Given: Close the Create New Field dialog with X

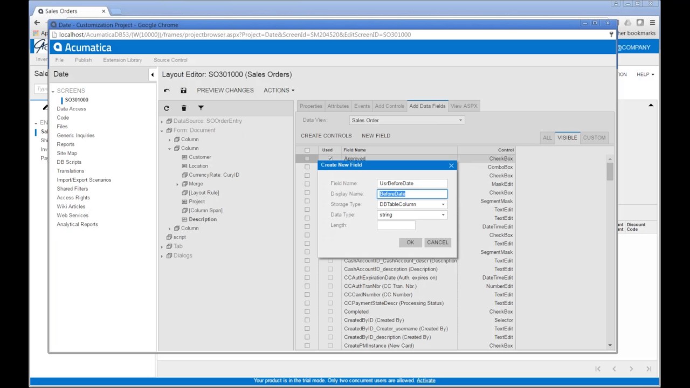Looking at the screenshot, I should (451, 165).
